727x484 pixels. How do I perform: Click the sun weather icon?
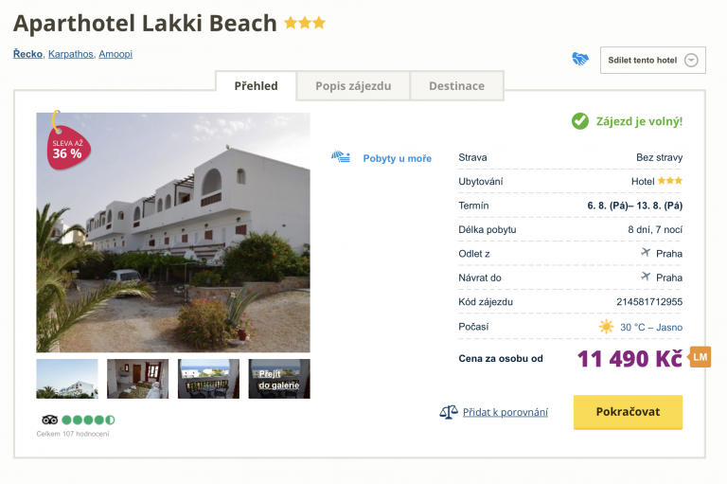click(606, 327)
